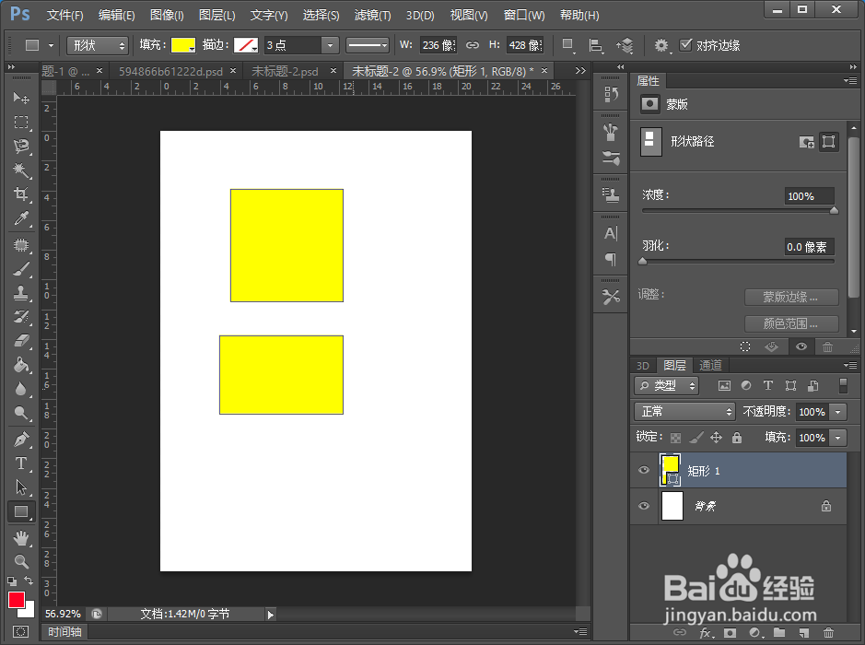865x645 pixels.
Task: Hide the 背景 layer
Action: click(644, 506)
